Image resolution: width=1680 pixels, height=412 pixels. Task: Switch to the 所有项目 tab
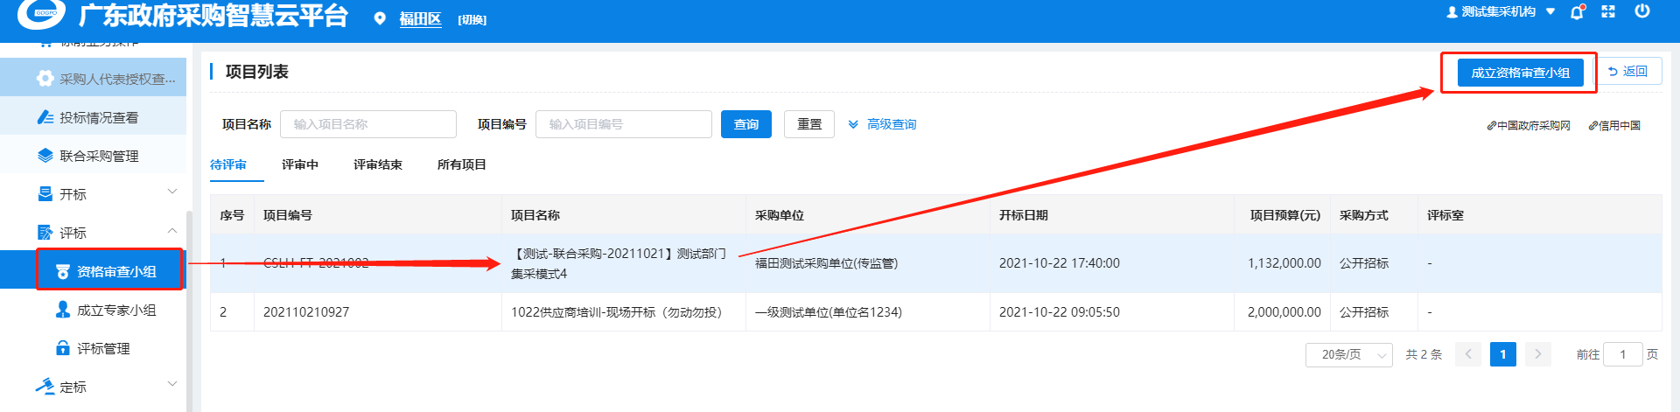461,164
